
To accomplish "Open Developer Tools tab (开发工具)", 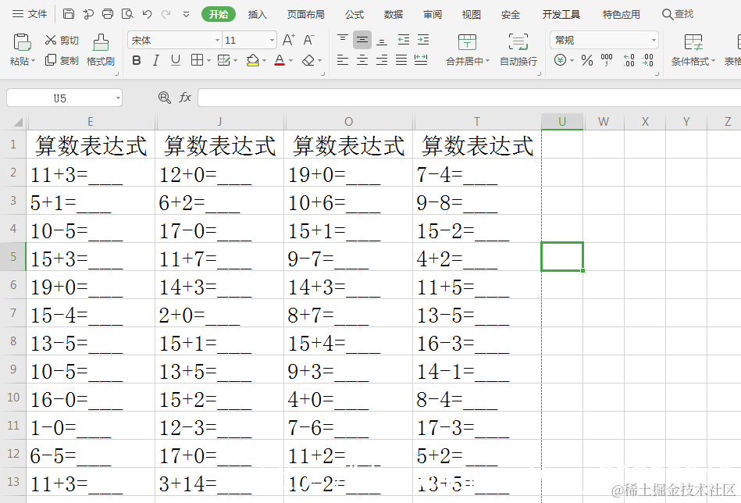I will [x=561, y=15].
